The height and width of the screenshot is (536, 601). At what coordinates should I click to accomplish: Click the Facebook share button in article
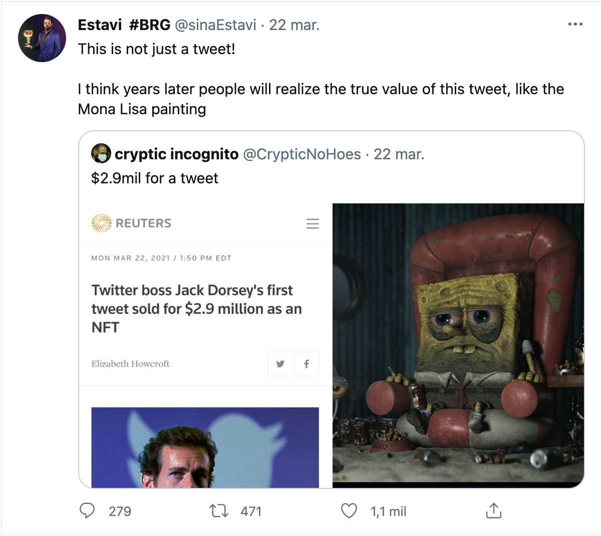(x=307, y=364)
